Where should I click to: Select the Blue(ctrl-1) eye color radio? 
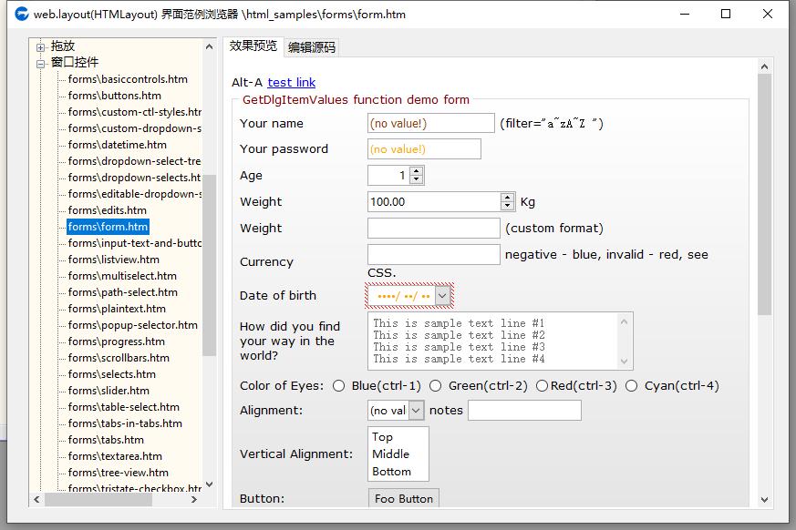click(339, 386)
